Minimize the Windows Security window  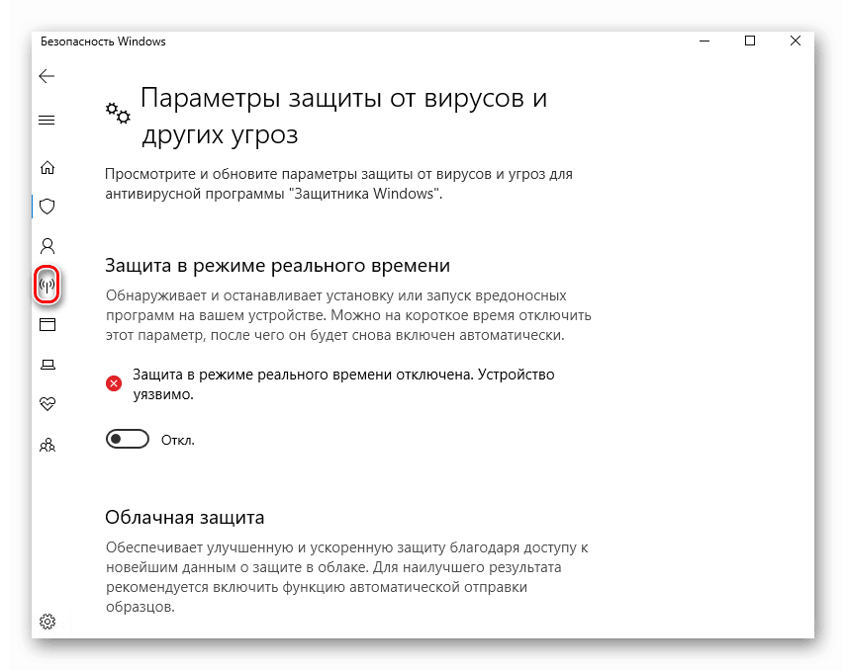click(x=705, y=41)
